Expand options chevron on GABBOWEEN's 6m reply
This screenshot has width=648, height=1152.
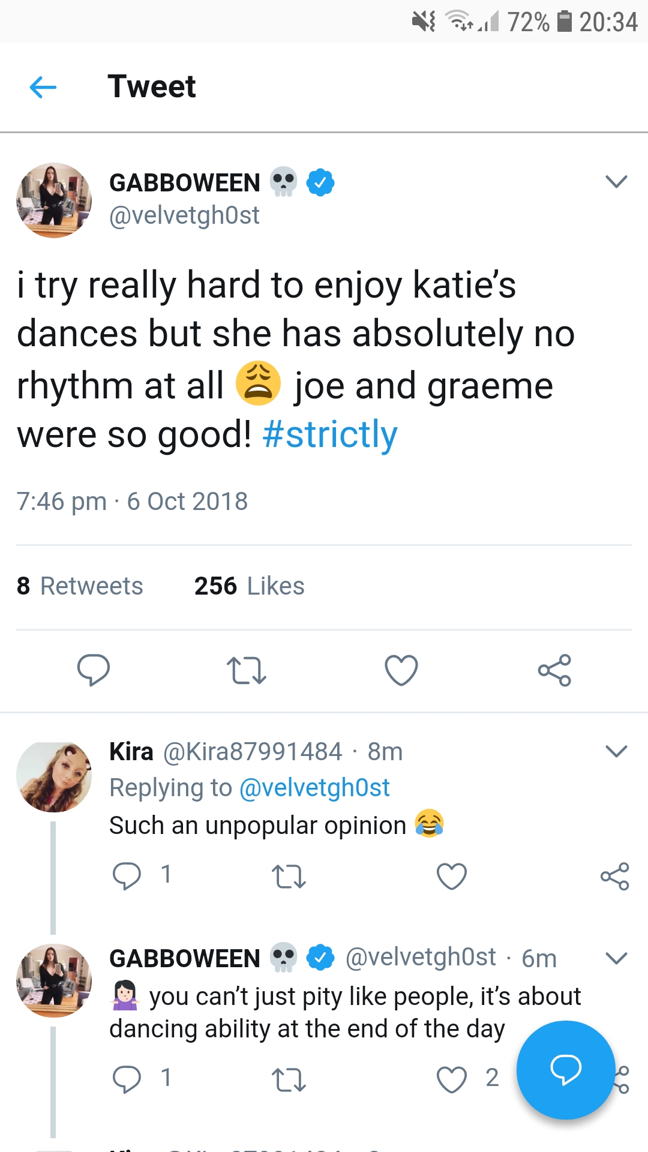pos(616,958)
